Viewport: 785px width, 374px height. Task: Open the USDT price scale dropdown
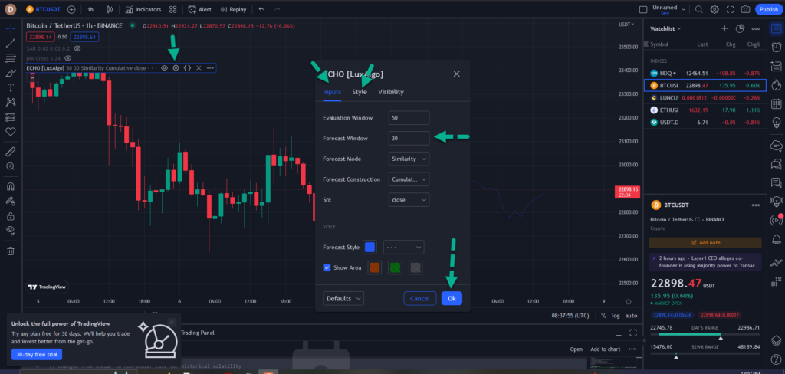[x=627, y=24]
